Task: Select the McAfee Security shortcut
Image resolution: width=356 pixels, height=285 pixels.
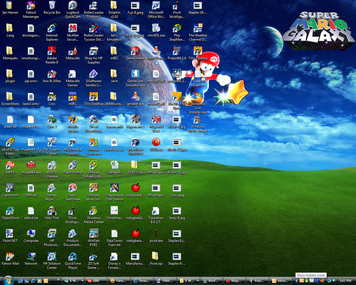Action: pyautogui.click(x=73, y=32)
